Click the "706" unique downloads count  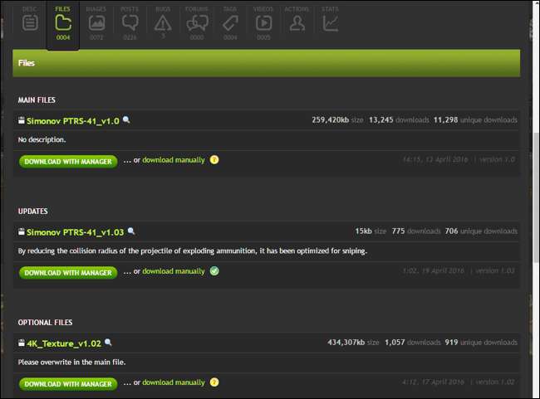(451, 231)
